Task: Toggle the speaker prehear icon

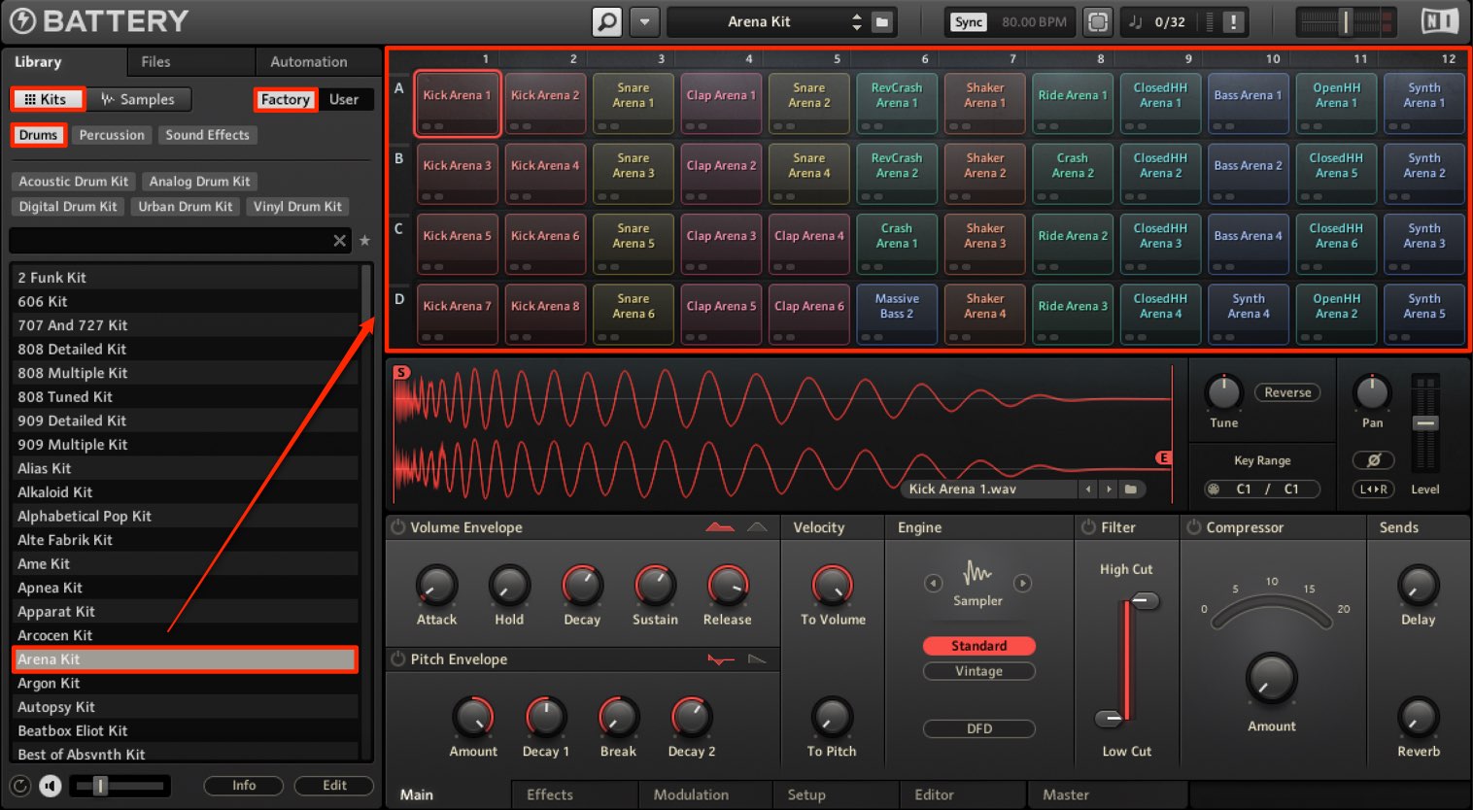Action: coord(51,786)
